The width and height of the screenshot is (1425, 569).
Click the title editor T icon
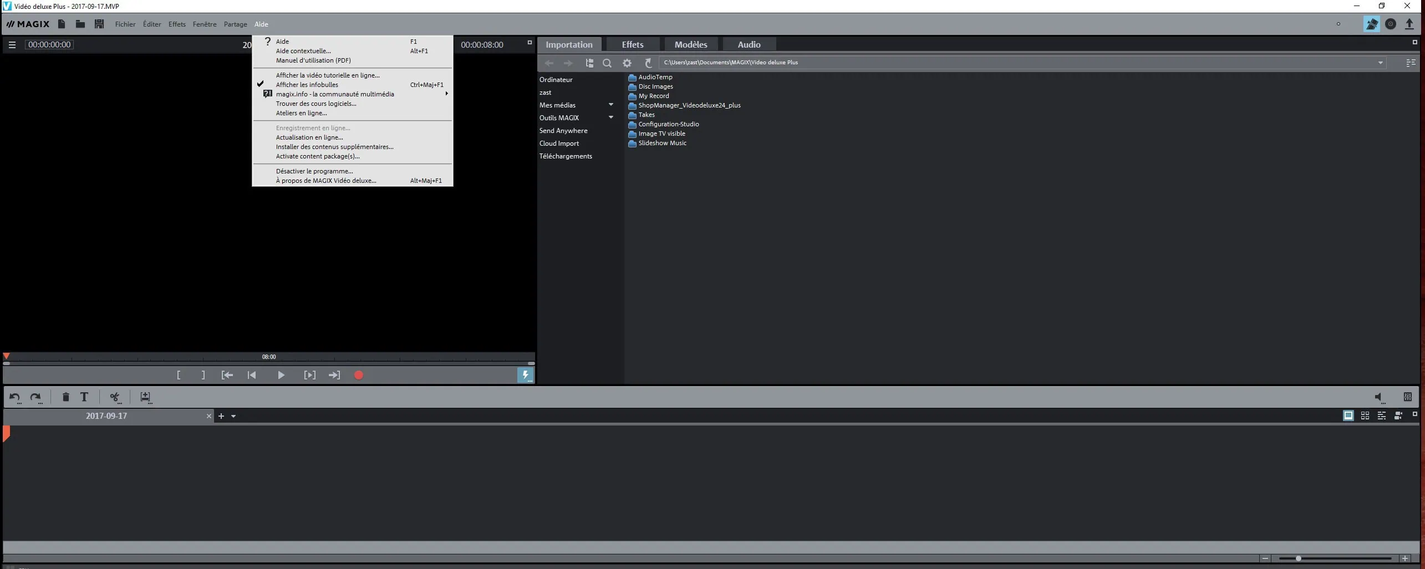[84, 397]
